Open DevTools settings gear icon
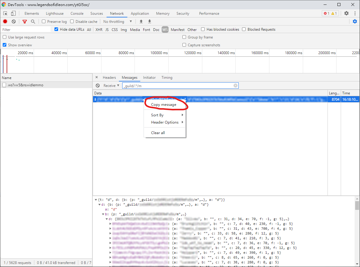 click(x=346, y=13)
